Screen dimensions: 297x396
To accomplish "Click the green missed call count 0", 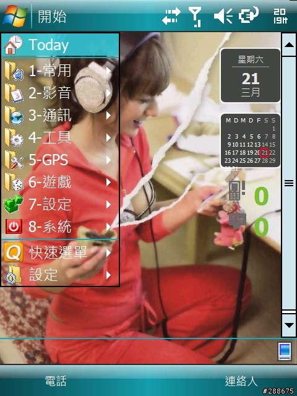I will point(261,197).
